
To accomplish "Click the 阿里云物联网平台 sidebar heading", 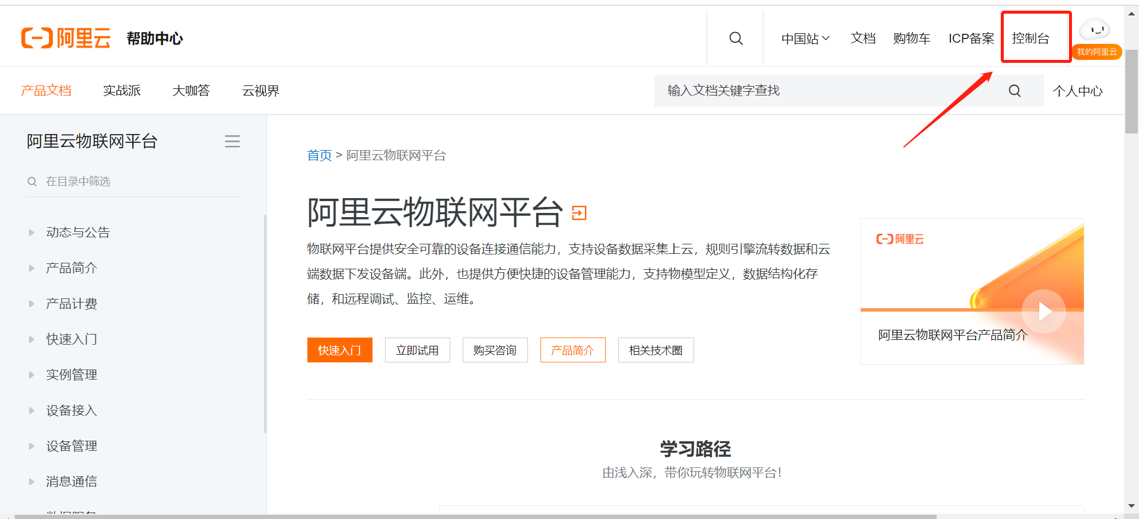I will (92, 141).
